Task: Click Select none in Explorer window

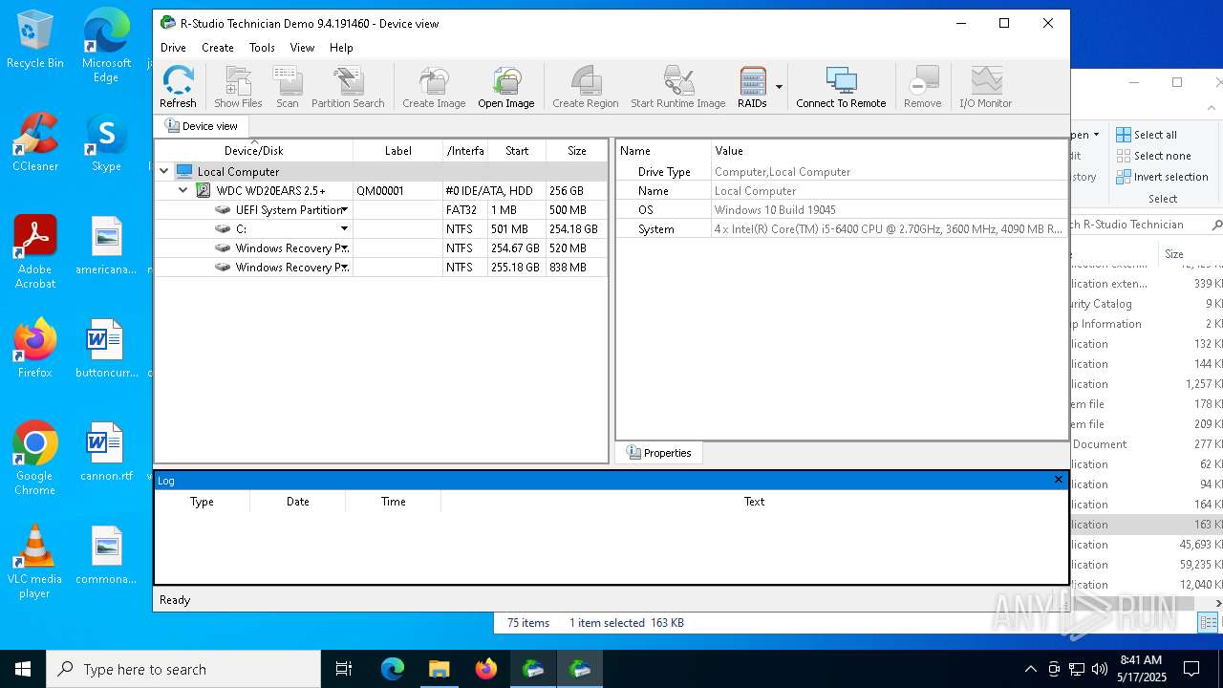Action: [x=1153, y=156]
